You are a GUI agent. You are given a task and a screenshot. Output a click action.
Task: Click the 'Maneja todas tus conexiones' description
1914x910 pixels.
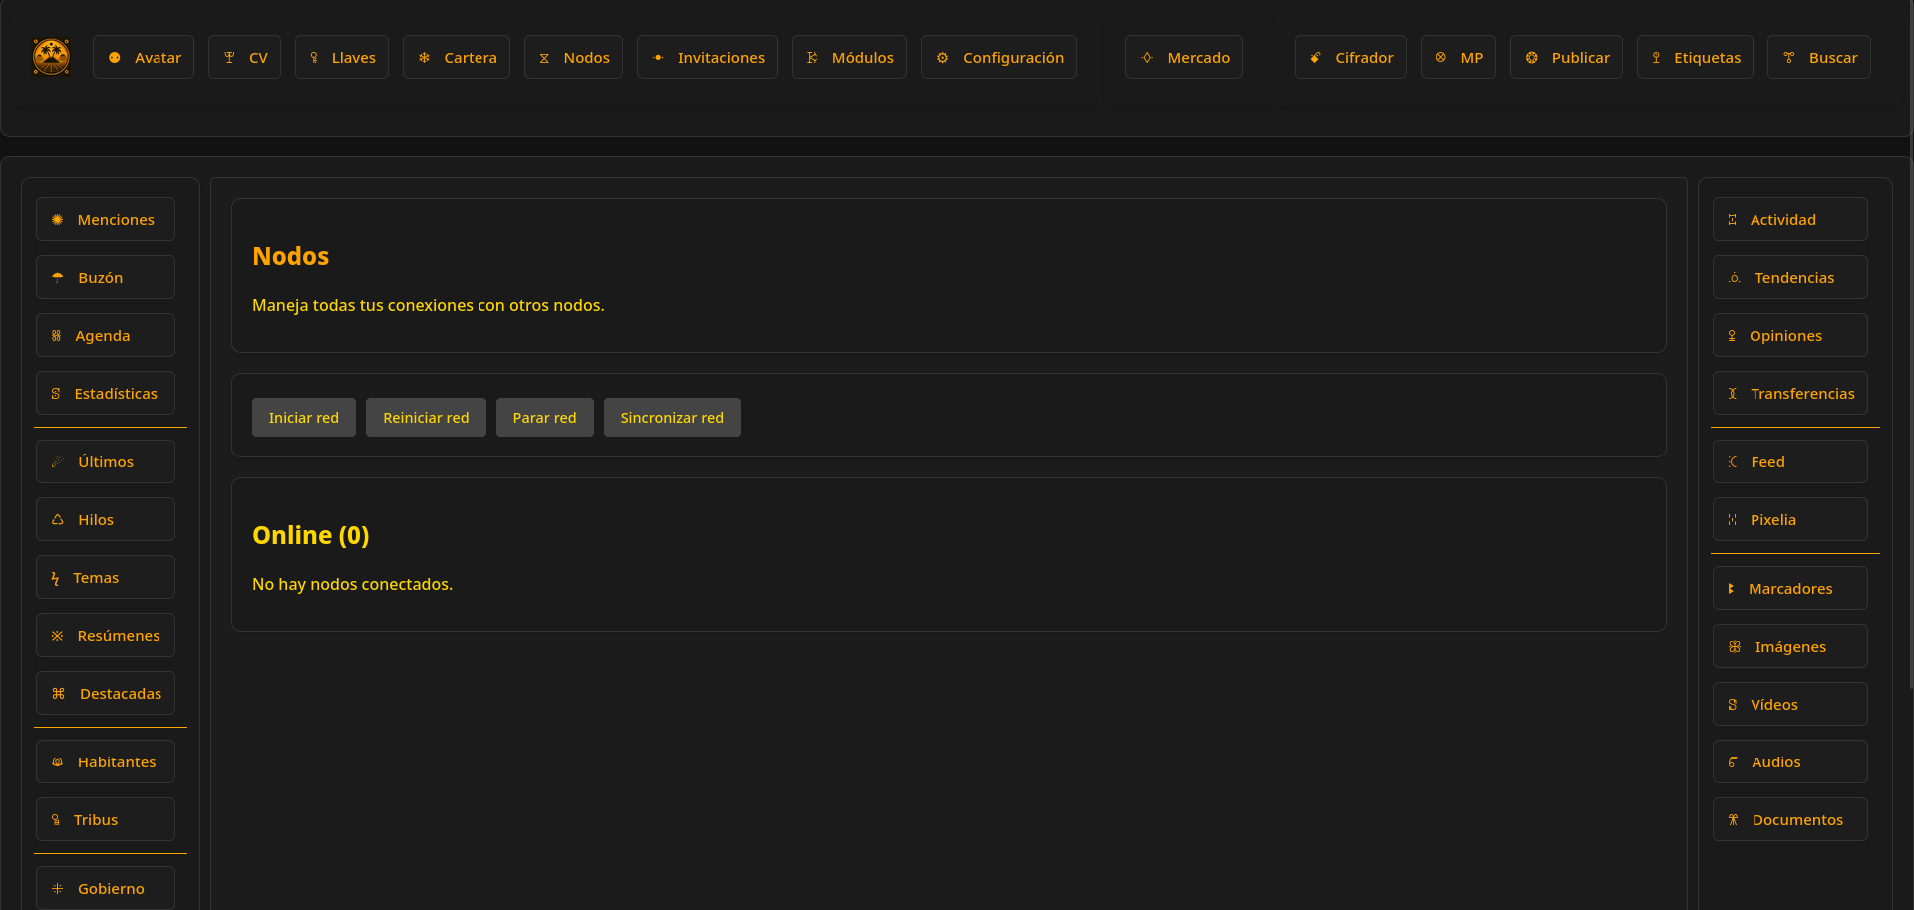tap(429, 305)
